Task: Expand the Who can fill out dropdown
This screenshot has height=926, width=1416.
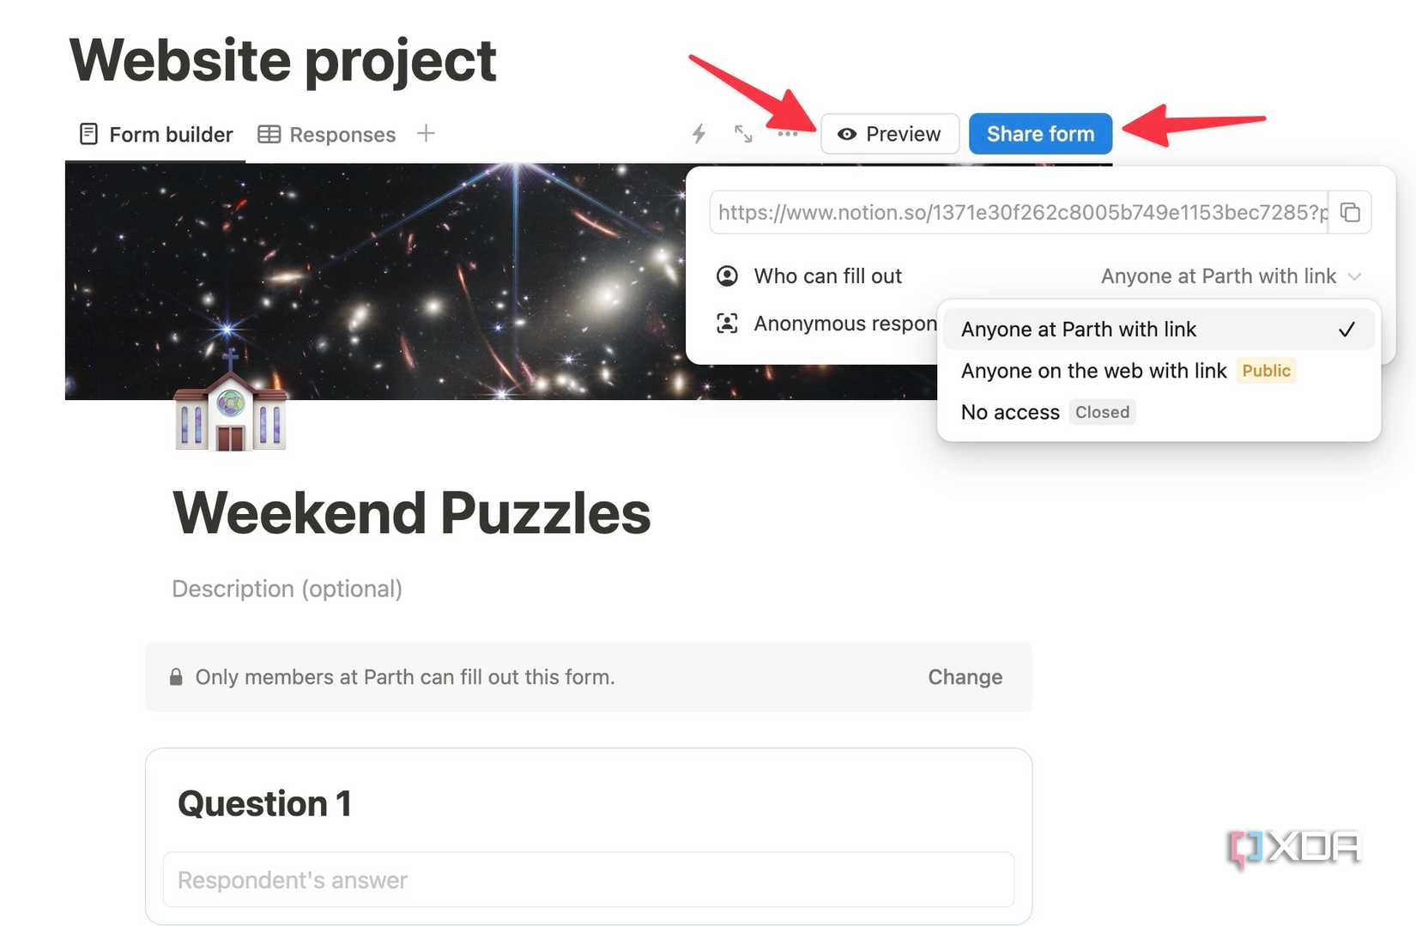Action: pos(1230,276)
